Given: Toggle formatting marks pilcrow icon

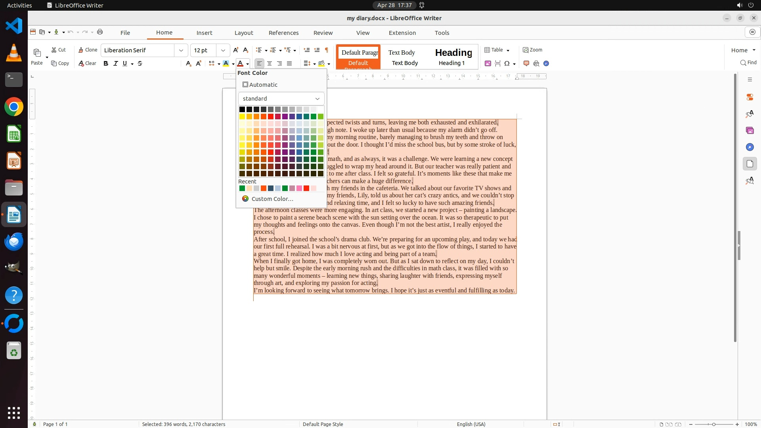Looking at the screenshot, I should [327, 50].
